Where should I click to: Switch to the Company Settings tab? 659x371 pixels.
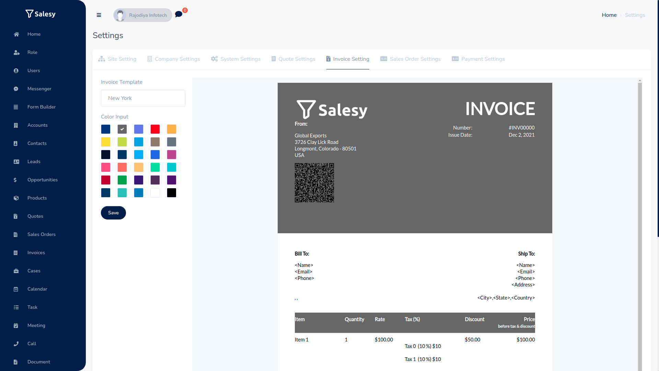point(174,59)
